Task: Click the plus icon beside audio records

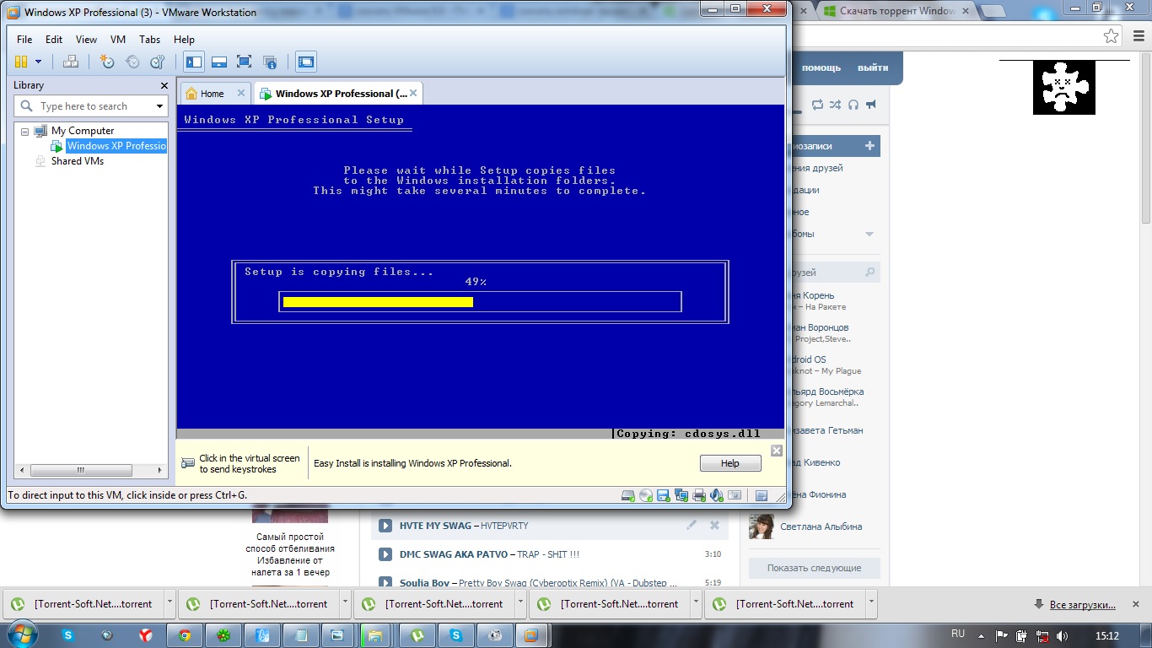Action: click(869, 146)
